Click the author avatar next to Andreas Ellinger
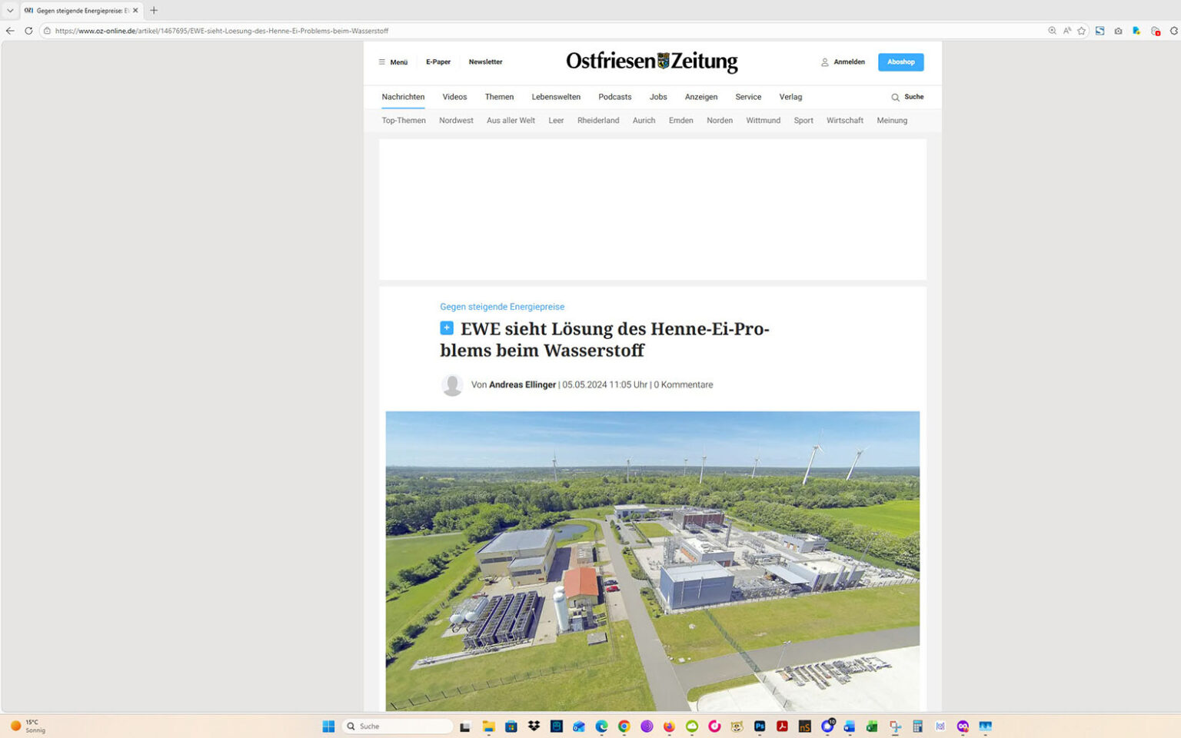The width and height of the screenshot is (1181, 738). click(x=452, y=384)
